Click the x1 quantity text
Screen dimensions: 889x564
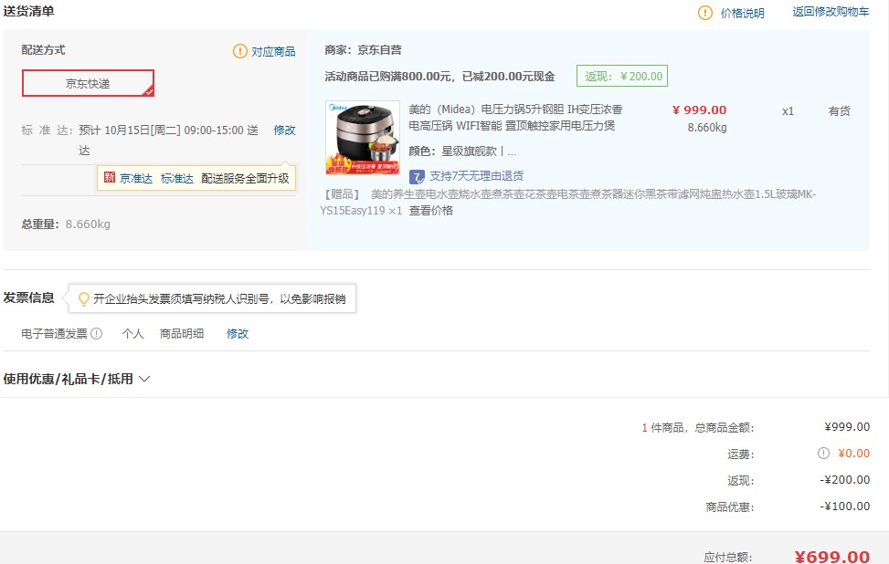click(788, 111)
